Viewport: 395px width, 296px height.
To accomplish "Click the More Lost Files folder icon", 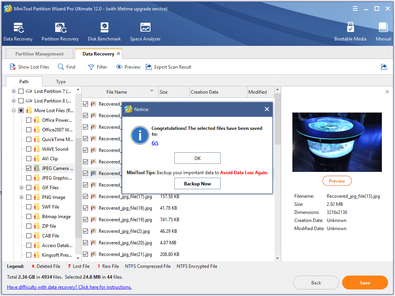I will click(x=29, y=111).
